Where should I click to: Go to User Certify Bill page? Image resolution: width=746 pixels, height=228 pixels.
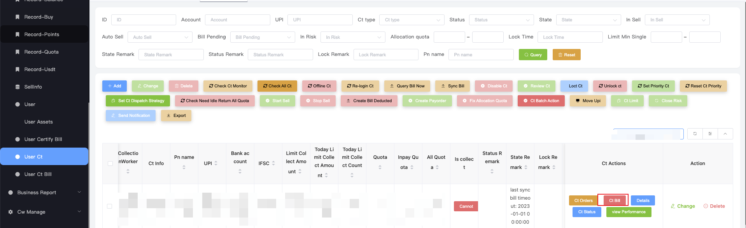(43, 139)
